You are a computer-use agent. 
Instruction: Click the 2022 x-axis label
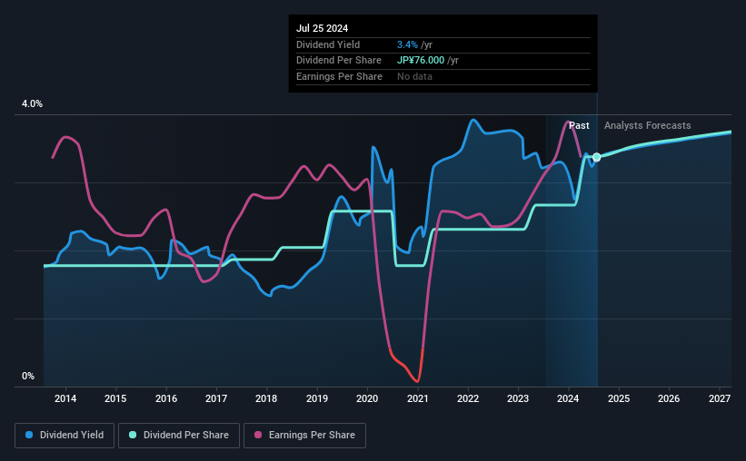(468, 398)
